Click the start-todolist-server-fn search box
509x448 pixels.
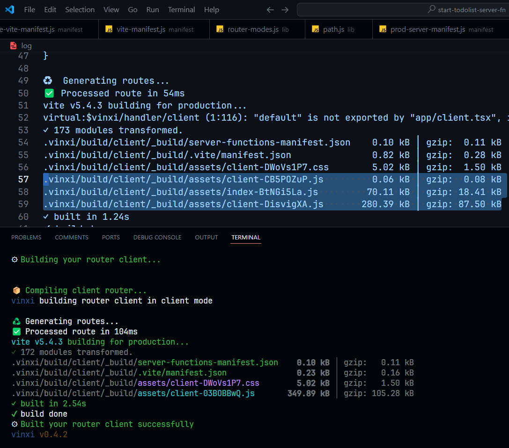403,10
